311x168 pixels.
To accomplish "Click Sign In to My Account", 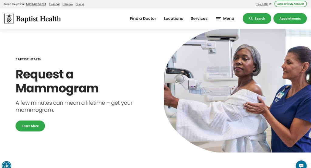I will (x=290, y=4).
